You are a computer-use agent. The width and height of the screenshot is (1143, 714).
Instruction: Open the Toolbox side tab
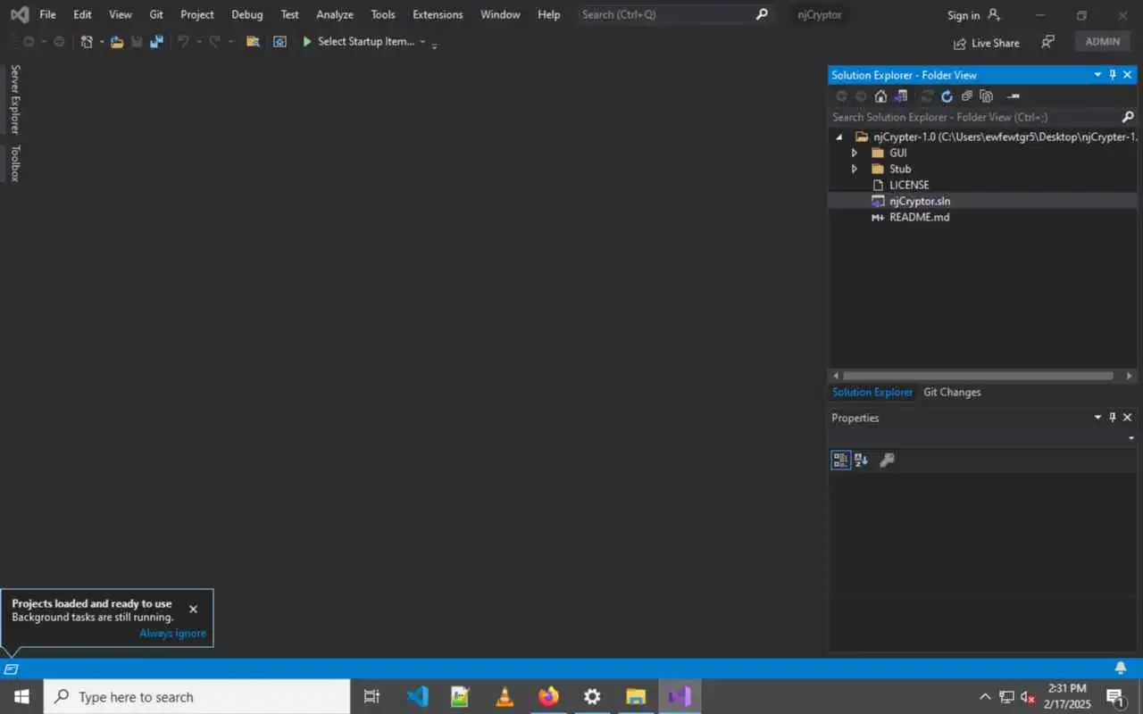coord(14,163)
